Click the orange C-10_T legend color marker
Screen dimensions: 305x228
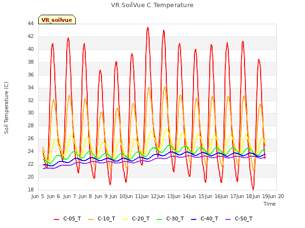(91, 219)
